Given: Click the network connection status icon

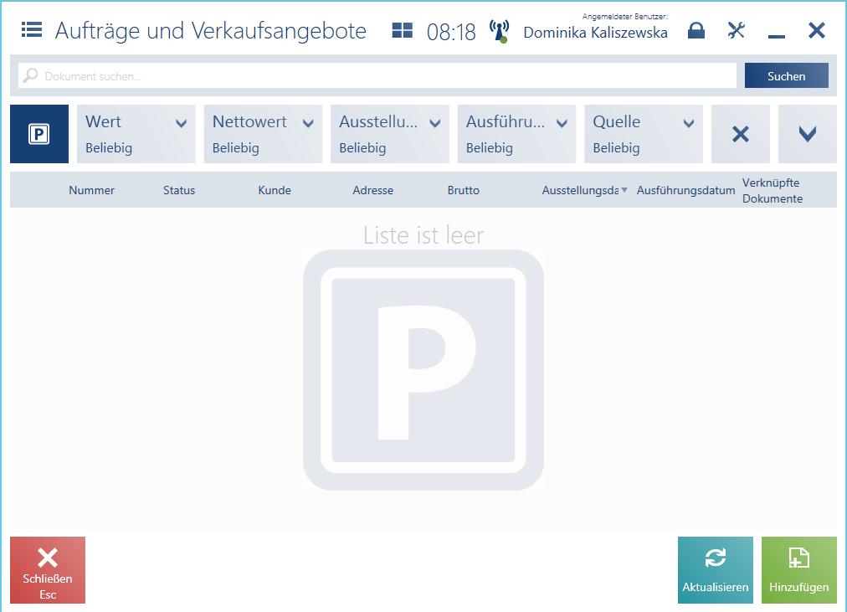Looking at the screenshot, I should coord(499,32).
